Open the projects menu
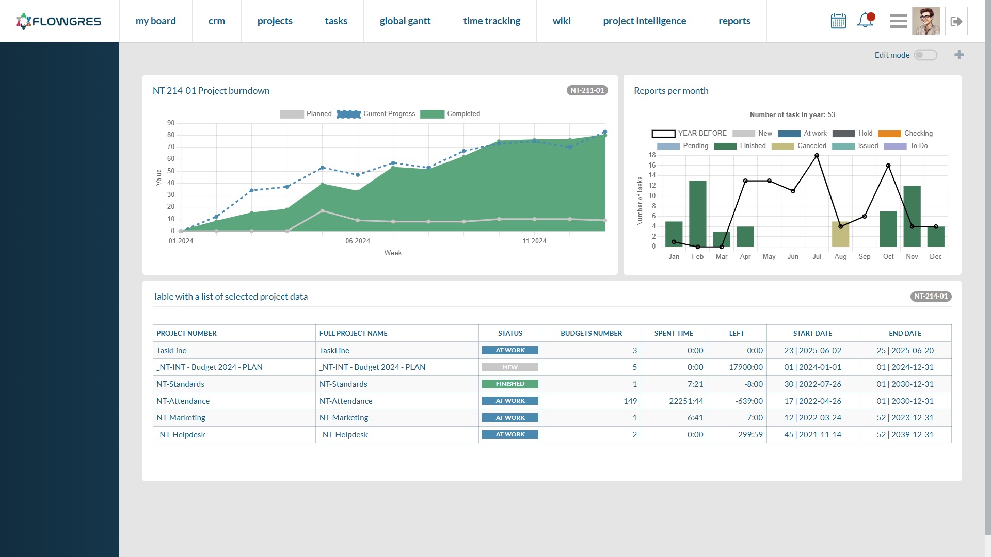 pos(275,21)
